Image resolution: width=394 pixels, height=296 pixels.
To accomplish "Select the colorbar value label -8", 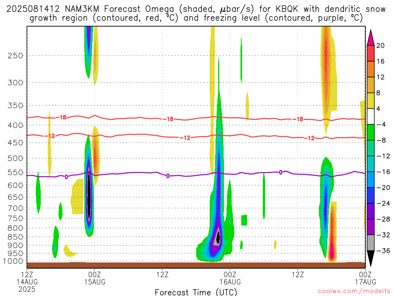I will pos(381,140).
